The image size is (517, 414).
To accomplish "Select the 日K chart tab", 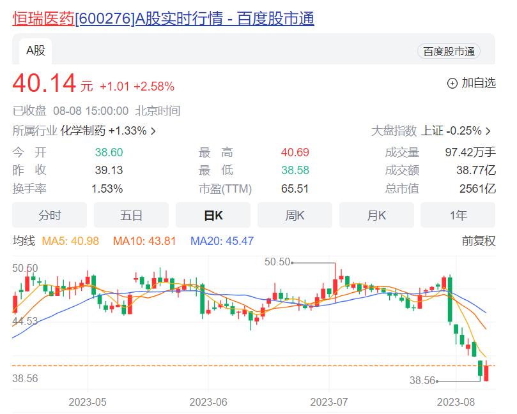I will click(x=213, y=215).
